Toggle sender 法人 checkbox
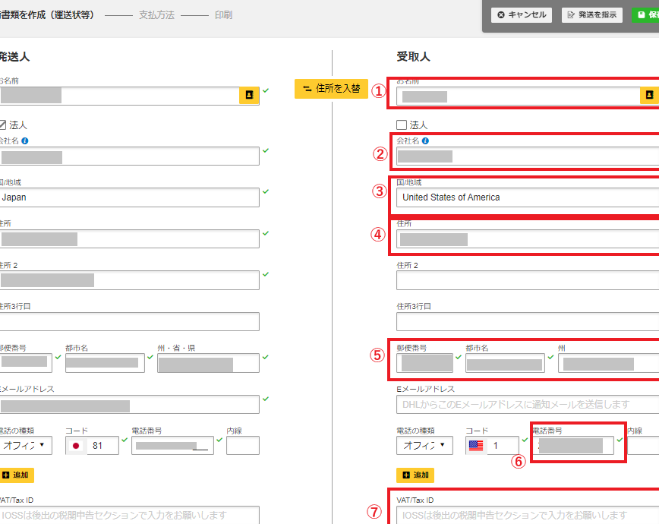This screenshot has width=659, height=524. 2,125
